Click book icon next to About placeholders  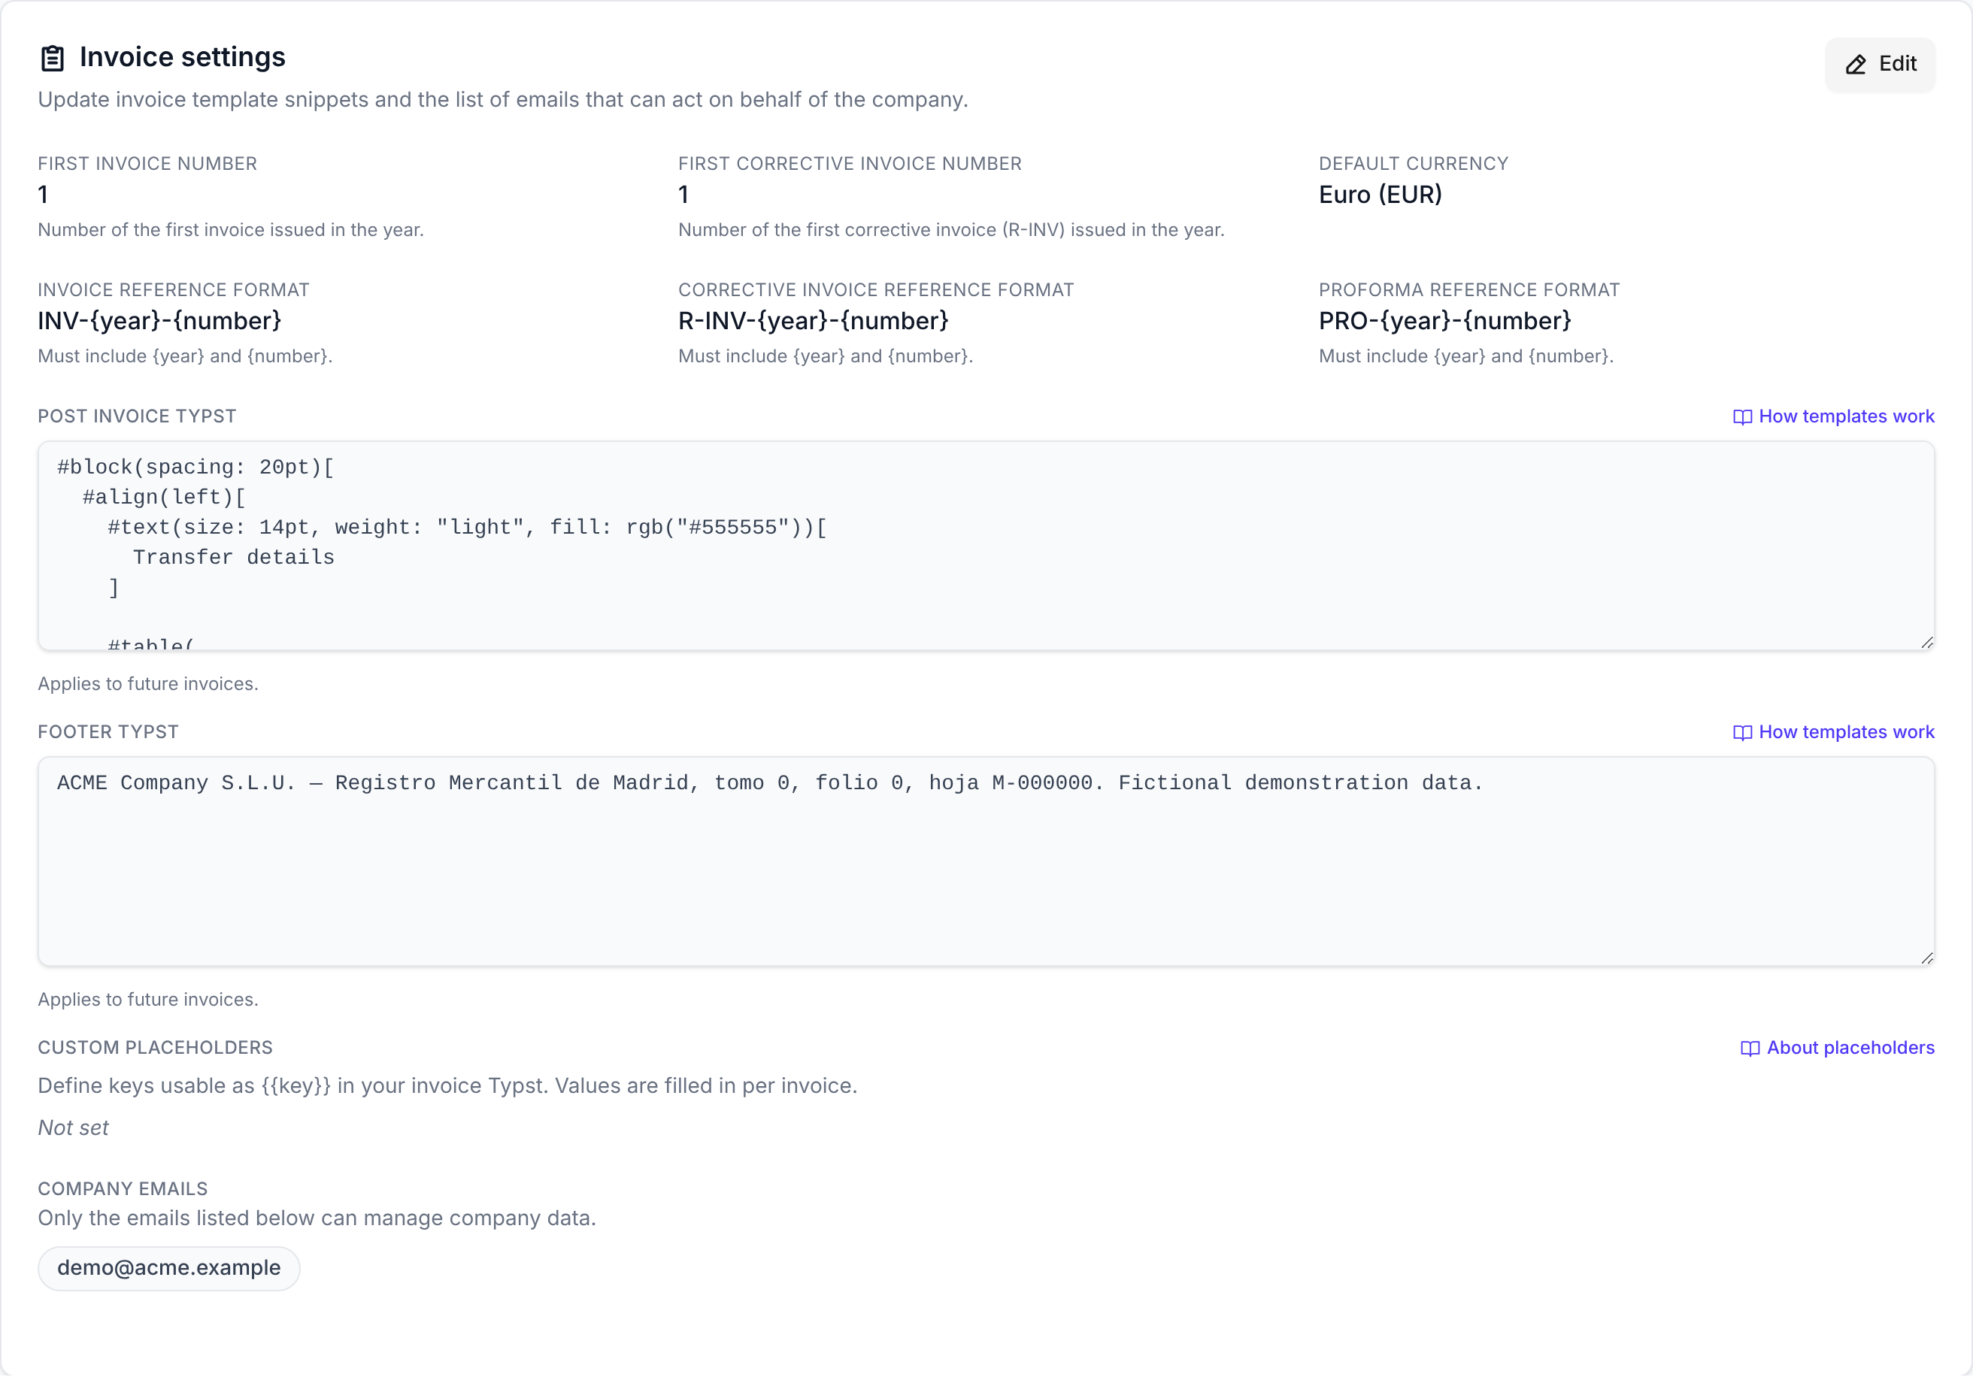[1750, 1048]
